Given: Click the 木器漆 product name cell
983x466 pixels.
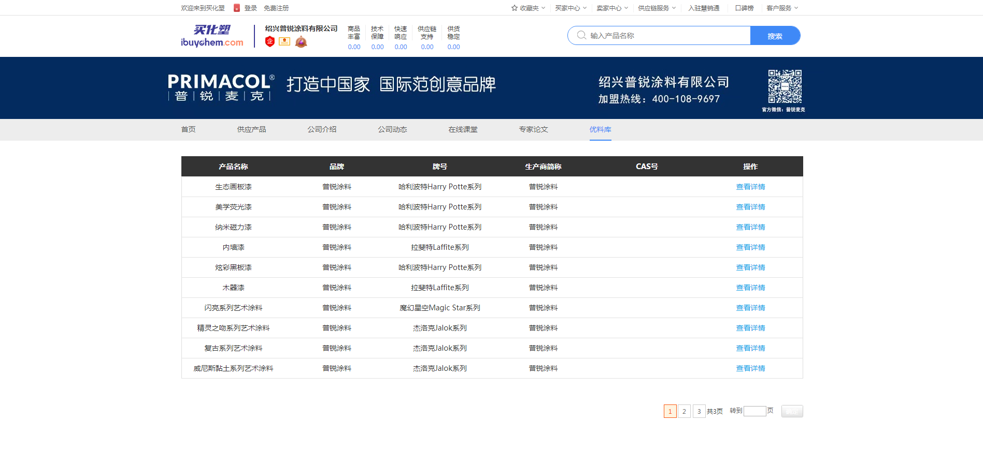Looking at the screenshot, I should point(233,288).
